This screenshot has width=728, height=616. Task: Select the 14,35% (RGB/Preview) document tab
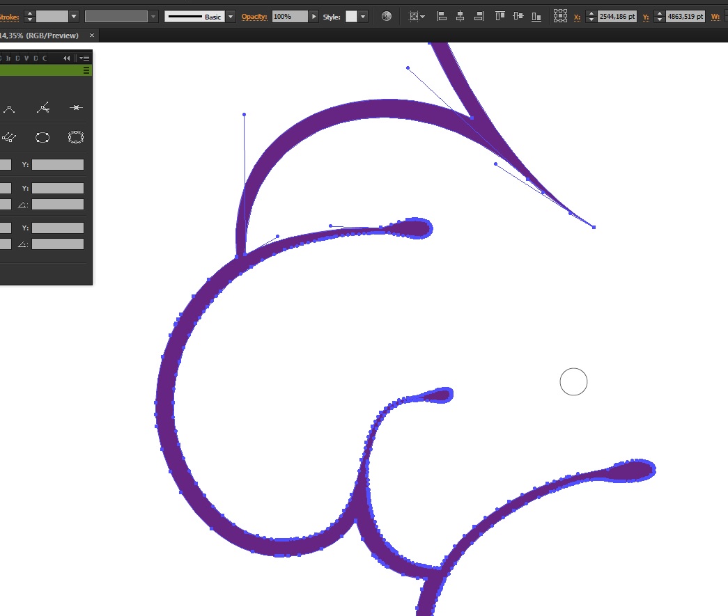40,35
